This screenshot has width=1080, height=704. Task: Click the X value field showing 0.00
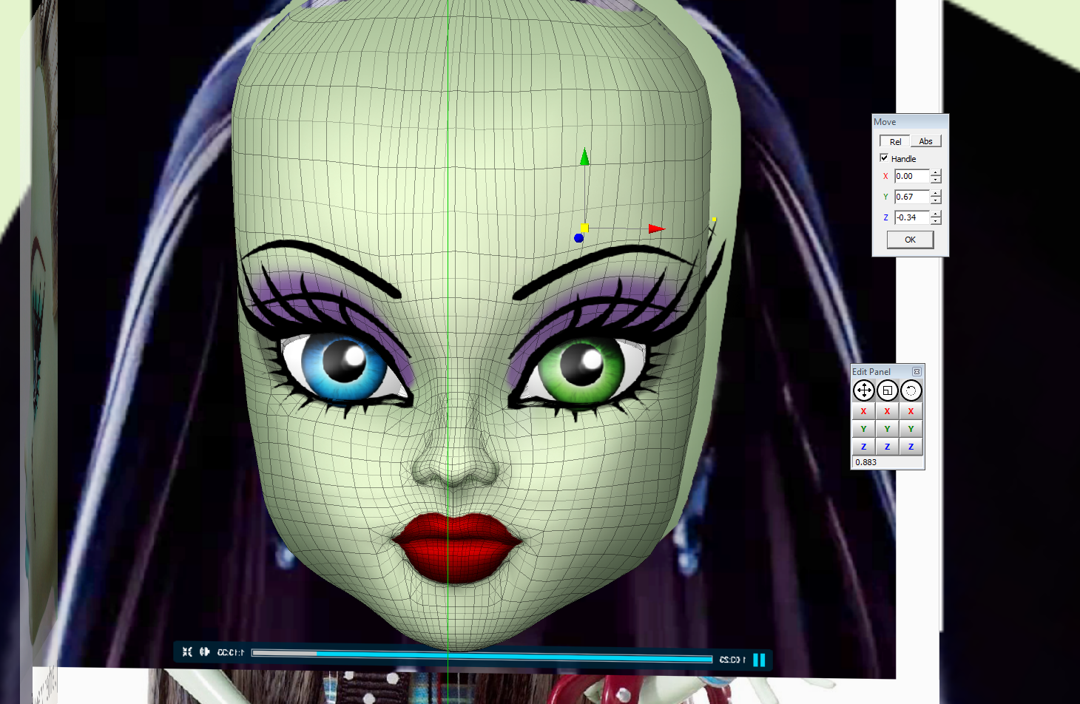click(x=911, y=176)
